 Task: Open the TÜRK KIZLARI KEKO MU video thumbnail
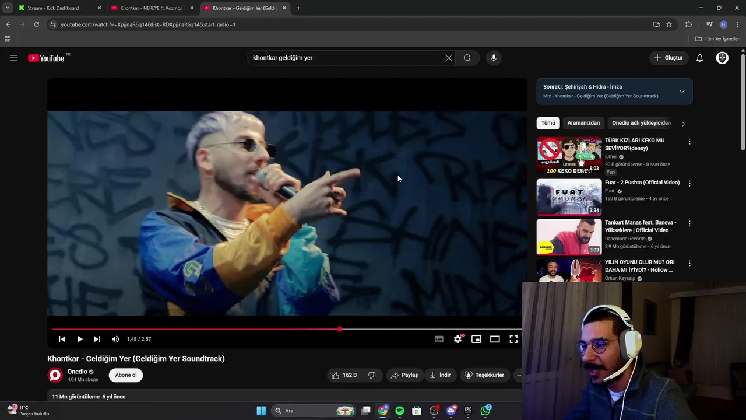click(569, 156)
